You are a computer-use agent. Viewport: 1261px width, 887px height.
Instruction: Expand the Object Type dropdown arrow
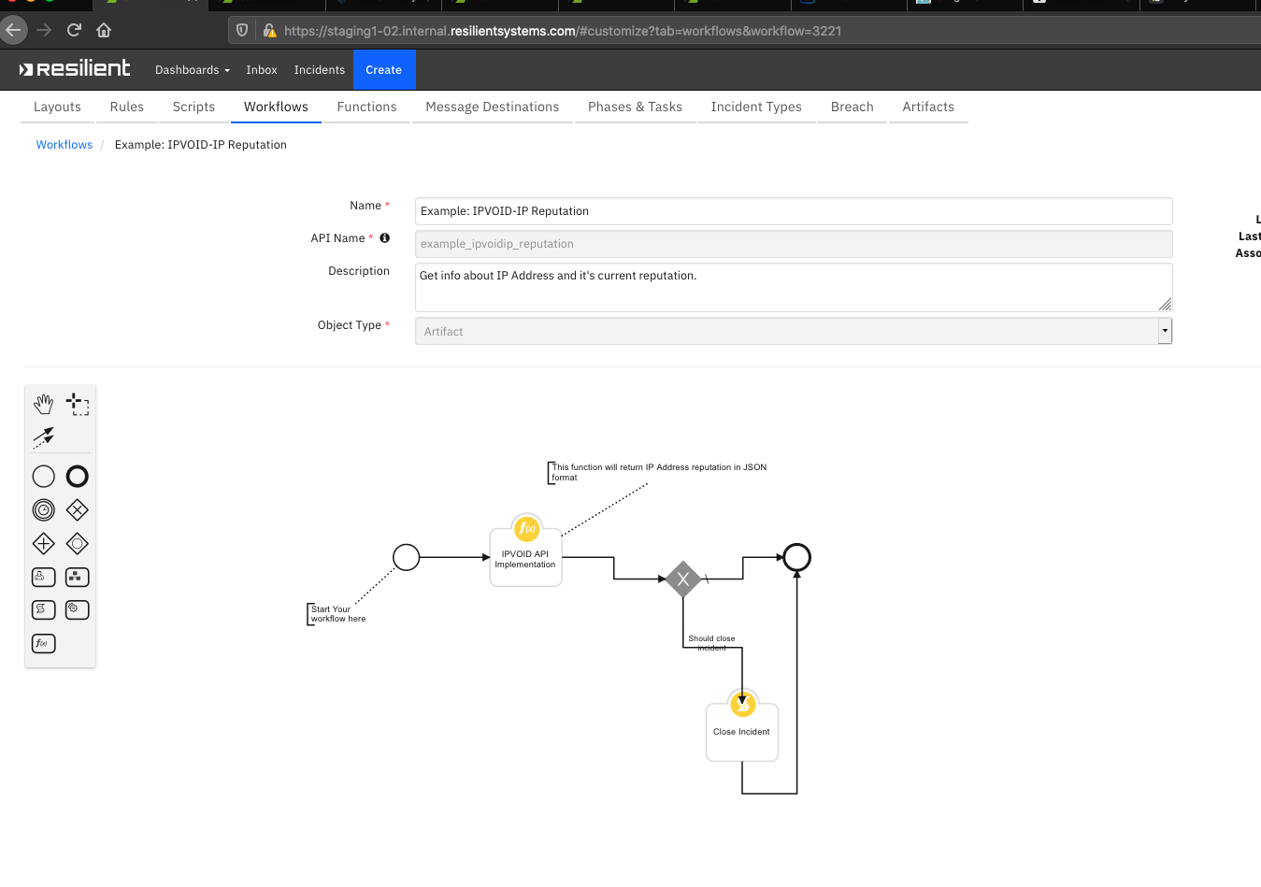click(x=1165, y=331)
